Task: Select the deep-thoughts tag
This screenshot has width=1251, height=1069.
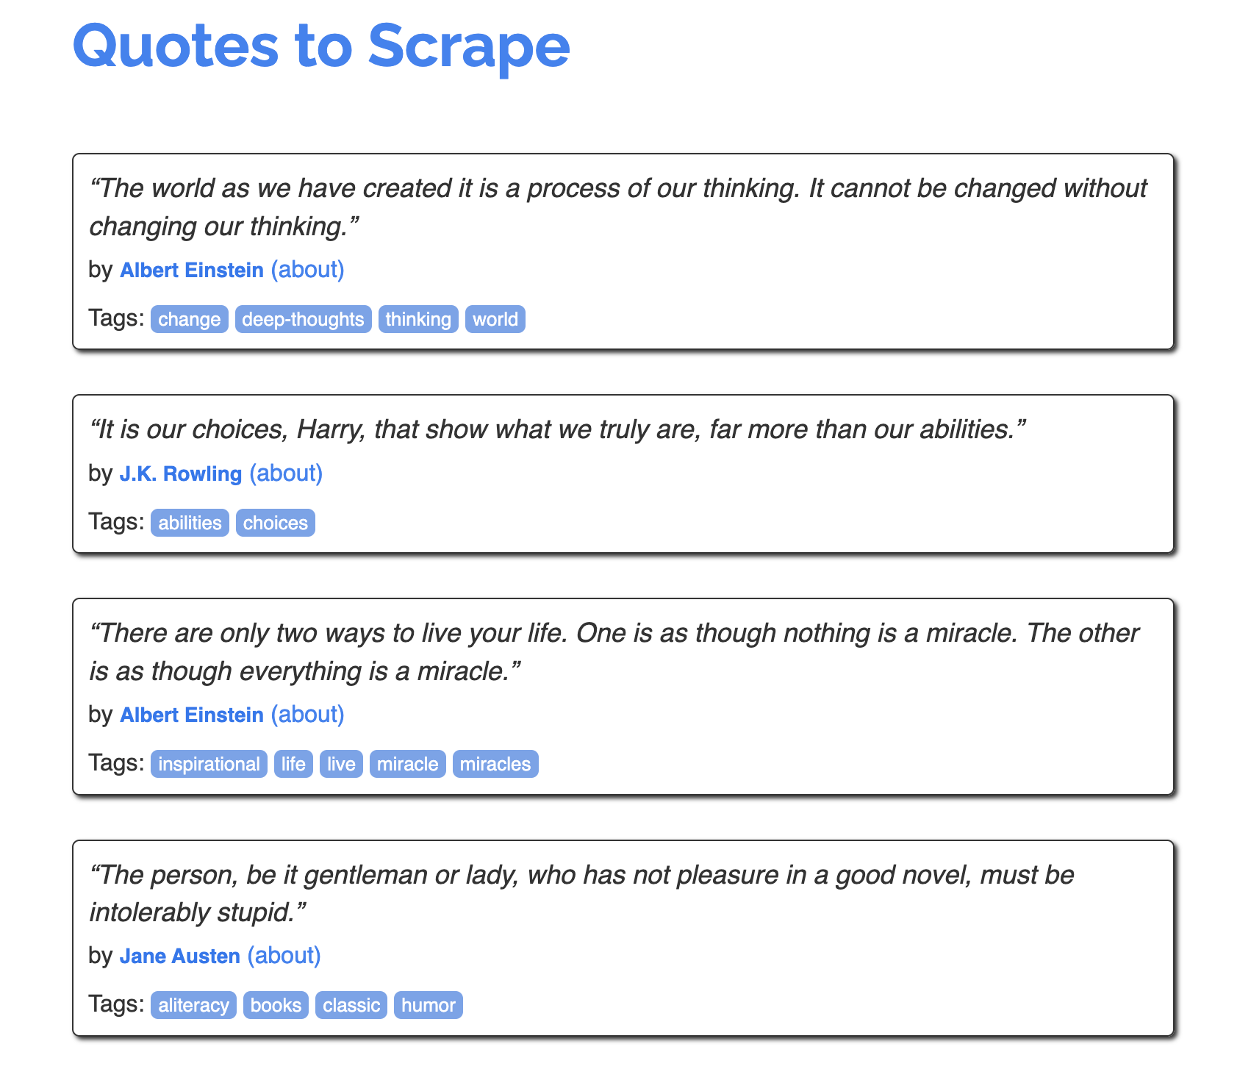Action: tap(303, 319)
